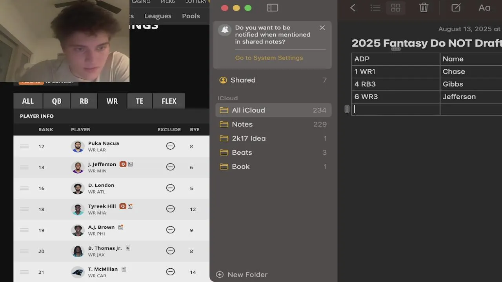Click Tyreek Hill player avatar
Image resolution: width=502 pixels, height=282 pixels.
click(x=78, y=209)
